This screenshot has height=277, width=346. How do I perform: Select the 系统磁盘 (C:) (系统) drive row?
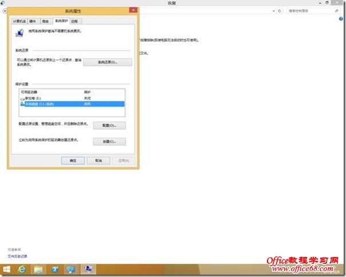pos(72,104)
